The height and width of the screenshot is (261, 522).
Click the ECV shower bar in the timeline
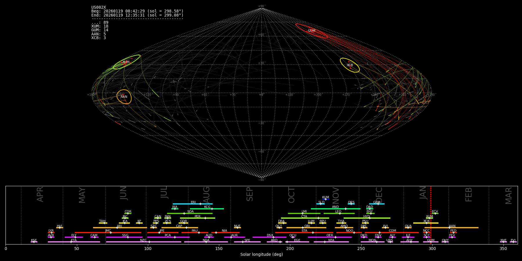coord(435,213)
